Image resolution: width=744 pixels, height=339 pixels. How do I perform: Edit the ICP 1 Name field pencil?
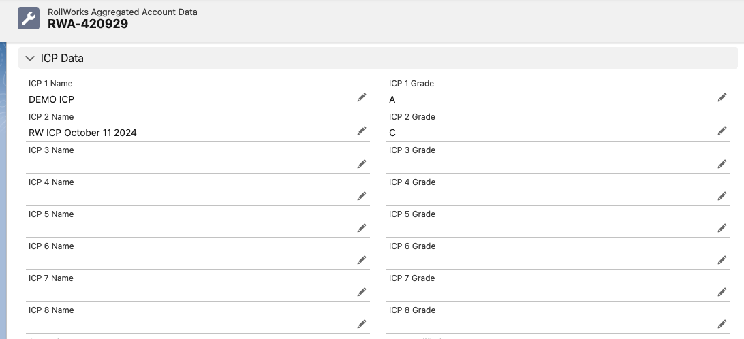[362, 97]
